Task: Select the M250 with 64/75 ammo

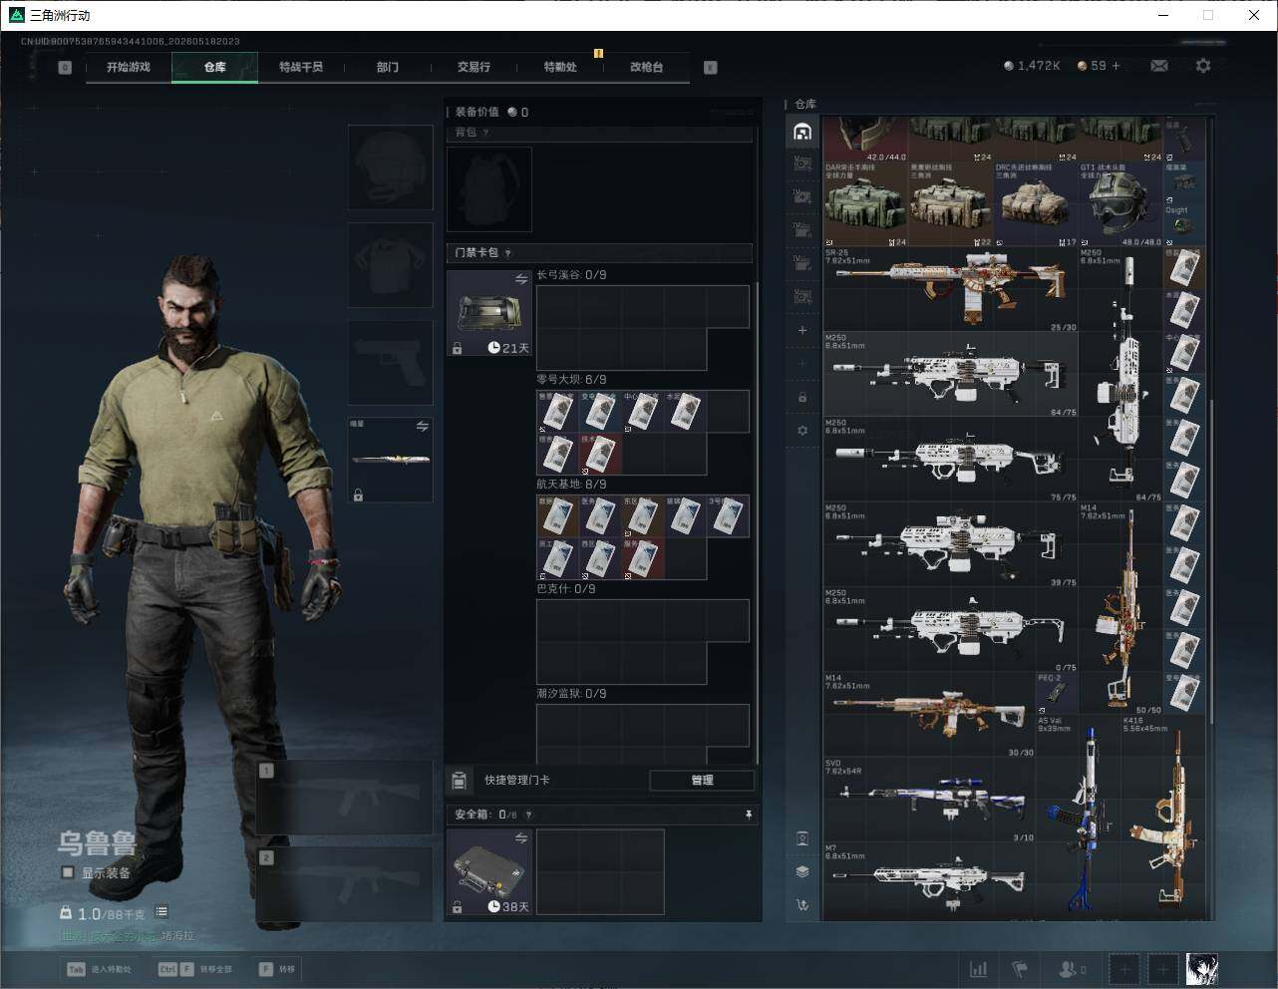Action: (x=951, y=375)
